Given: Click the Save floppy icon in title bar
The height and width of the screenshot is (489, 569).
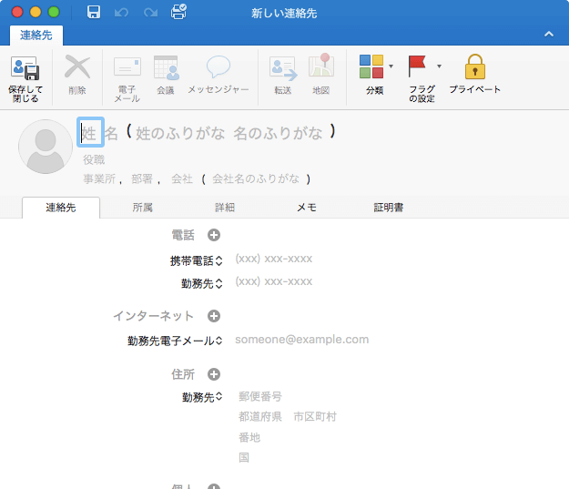Looking at the screenshot, I should [x=94, y=12].
